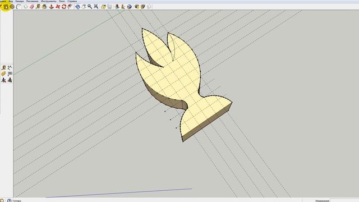Screen dimensions: 359x202
Task: Select the Text label tool in left toolbar
Action: [10, 74]
